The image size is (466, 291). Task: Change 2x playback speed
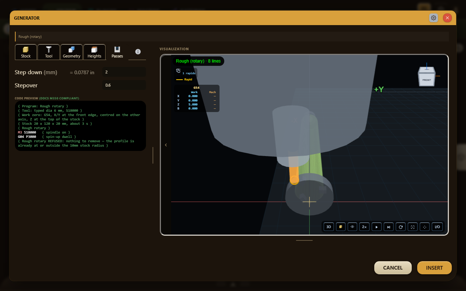tap(364, 227)
